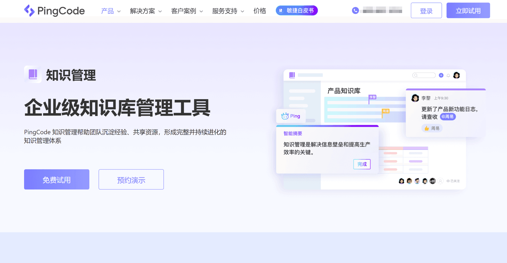Expand the 服务支持 menu

[x=228, y=11]
